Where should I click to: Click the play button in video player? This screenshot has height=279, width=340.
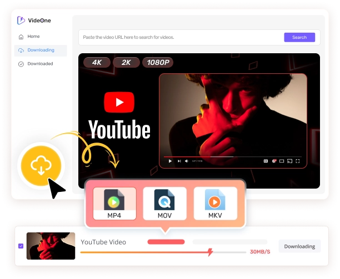pyautogui.click(x=170, y=161)
